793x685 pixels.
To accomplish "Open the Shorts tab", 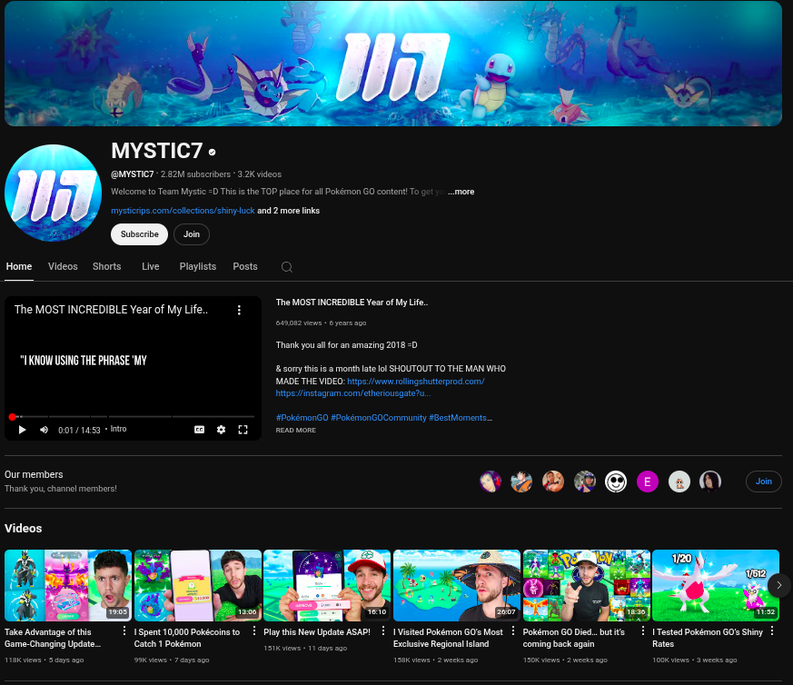I will (106, 266).
